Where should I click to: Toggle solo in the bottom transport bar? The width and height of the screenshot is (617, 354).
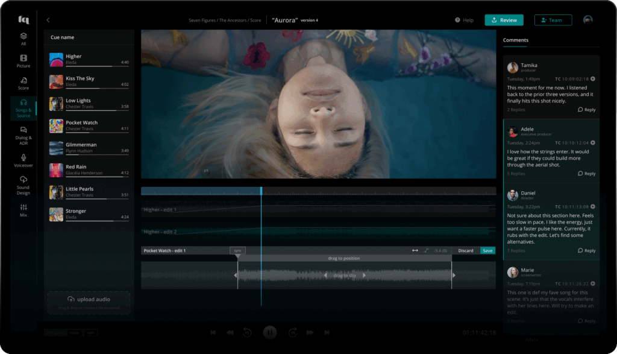tap(90, 332)
